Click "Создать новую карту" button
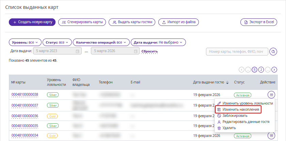This screenshot has width=286, height=141. pos(32,22)
